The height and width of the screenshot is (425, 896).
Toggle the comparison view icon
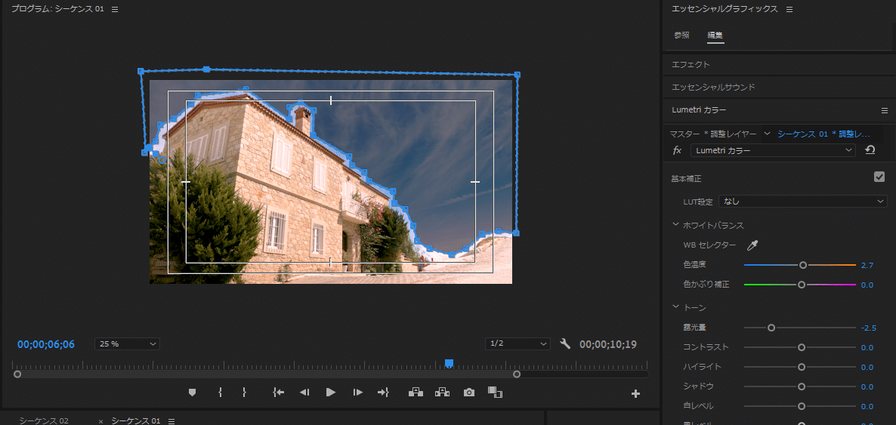[495, 392]
